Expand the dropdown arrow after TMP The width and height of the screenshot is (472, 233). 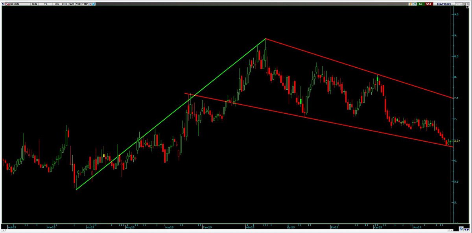point(90,4)
